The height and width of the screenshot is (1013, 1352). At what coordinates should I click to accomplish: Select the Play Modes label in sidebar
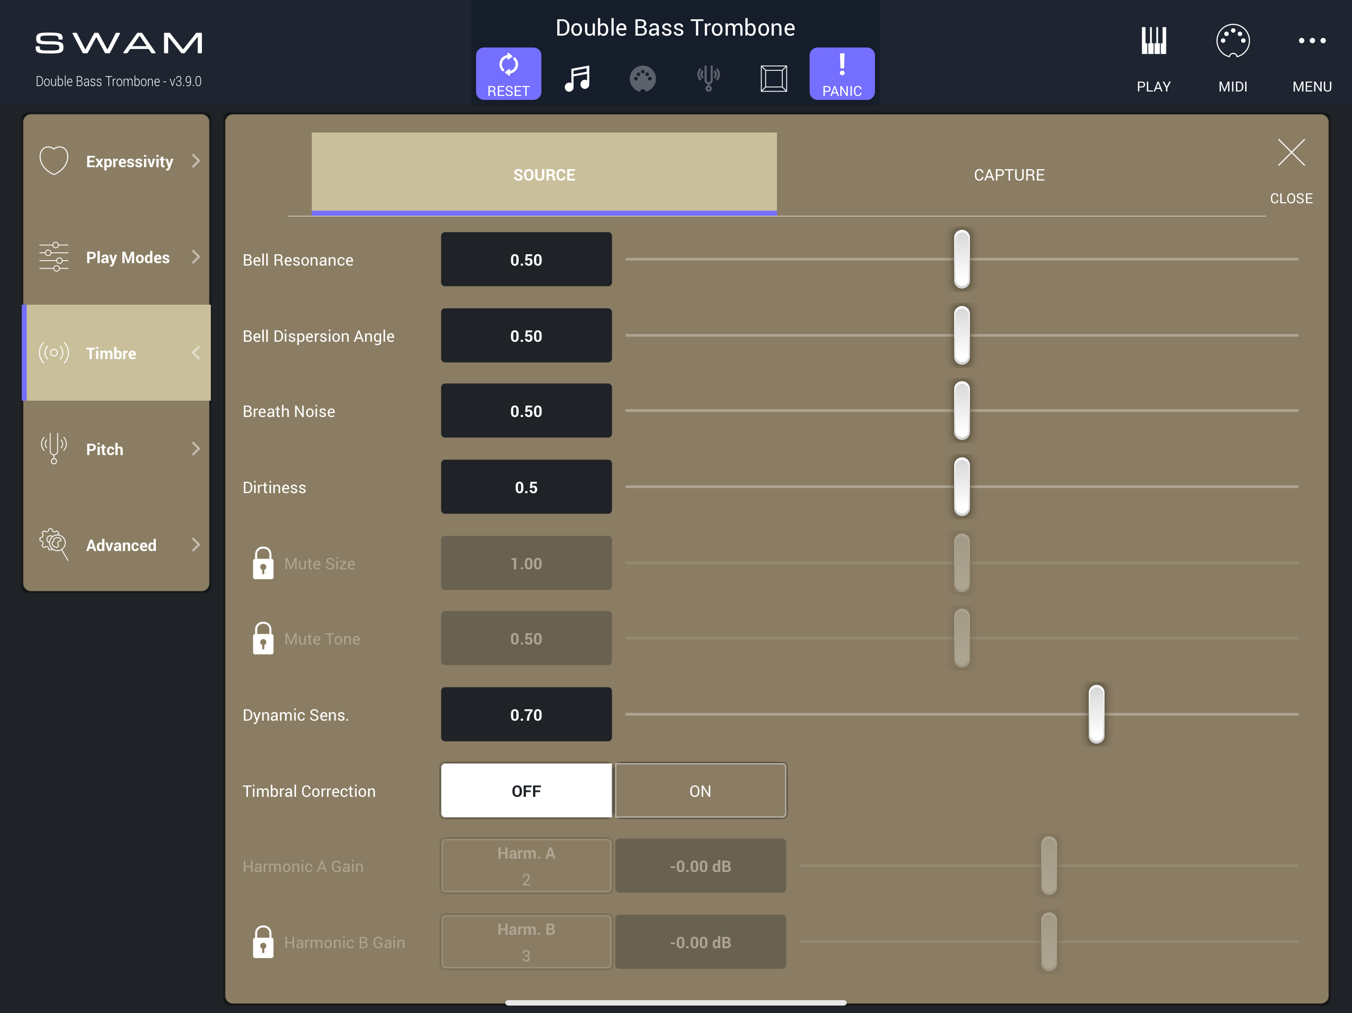pos(128,257)
